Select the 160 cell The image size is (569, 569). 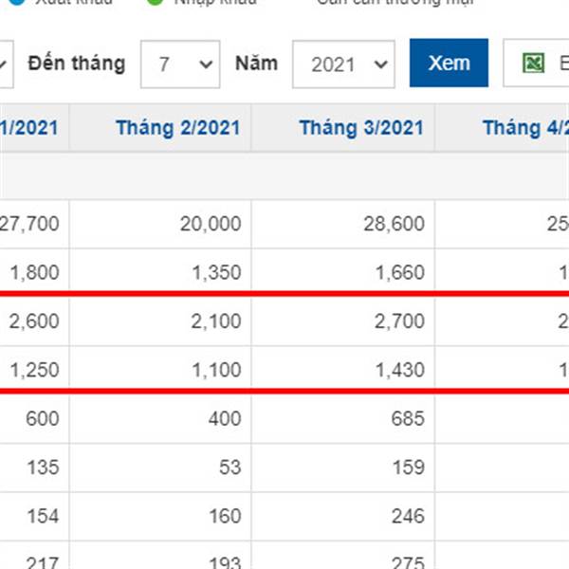tap(160, 516)
